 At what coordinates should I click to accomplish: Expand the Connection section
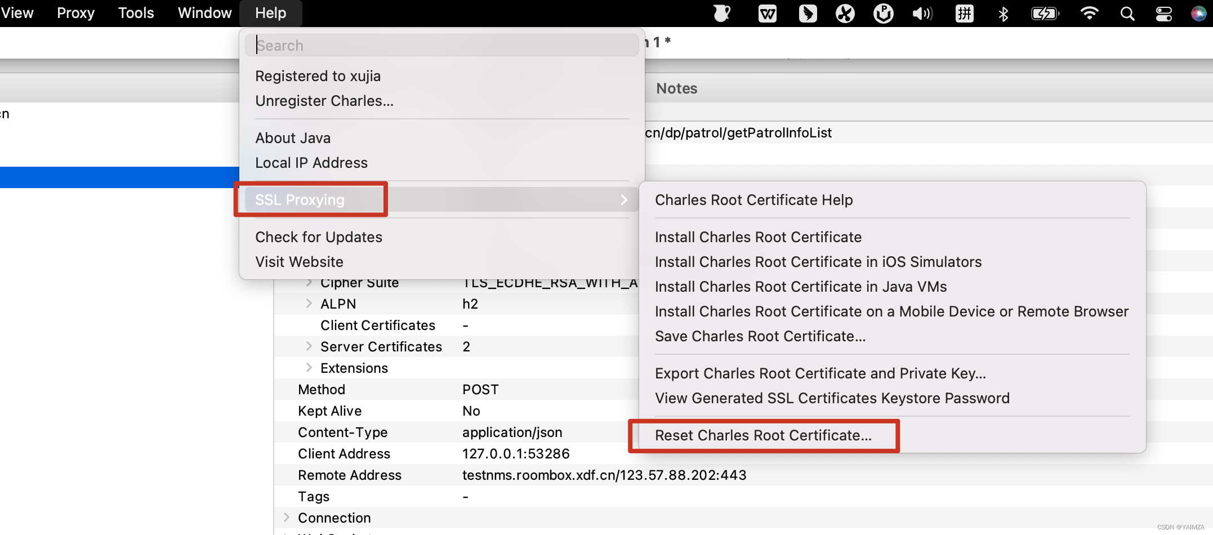pos(286,518)
